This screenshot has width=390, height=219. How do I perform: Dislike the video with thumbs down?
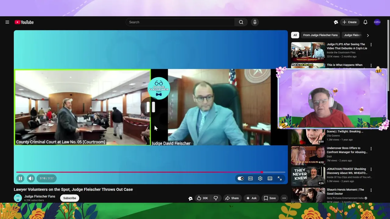tap(216, 198)
